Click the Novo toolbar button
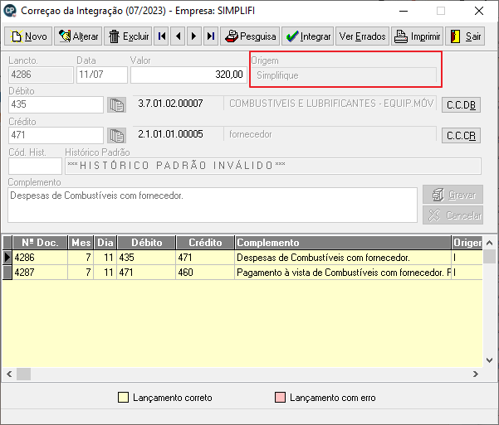The height and width of the screenshot is (425, 499). [x=28, y=36]
